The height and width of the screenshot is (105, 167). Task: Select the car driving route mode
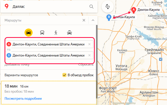(29, 32)
